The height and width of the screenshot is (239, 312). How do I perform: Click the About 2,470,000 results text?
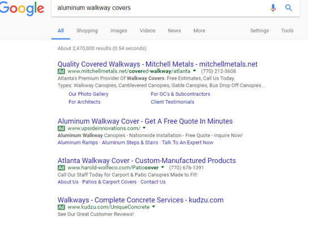[x=102, y=49]
